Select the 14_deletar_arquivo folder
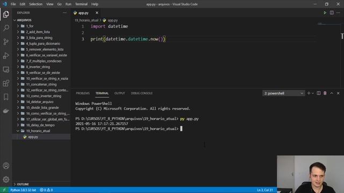 point(41,102)
